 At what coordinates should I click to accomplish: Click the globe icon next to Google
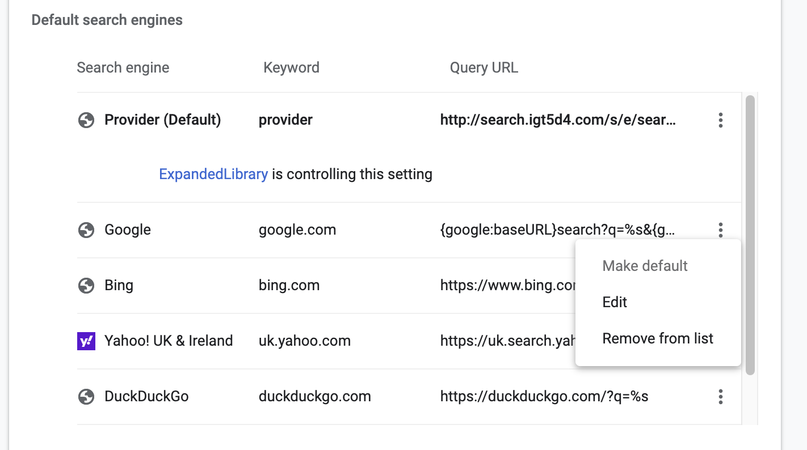pyautogui.click(x=86, y=230)
